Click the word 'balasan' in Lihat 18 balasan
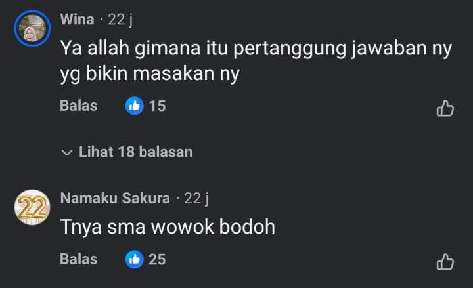473x288 pixels. [x=166, y=152]
